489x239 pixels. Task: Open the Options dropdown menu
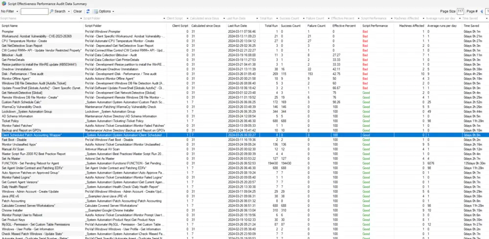point(104,11)
